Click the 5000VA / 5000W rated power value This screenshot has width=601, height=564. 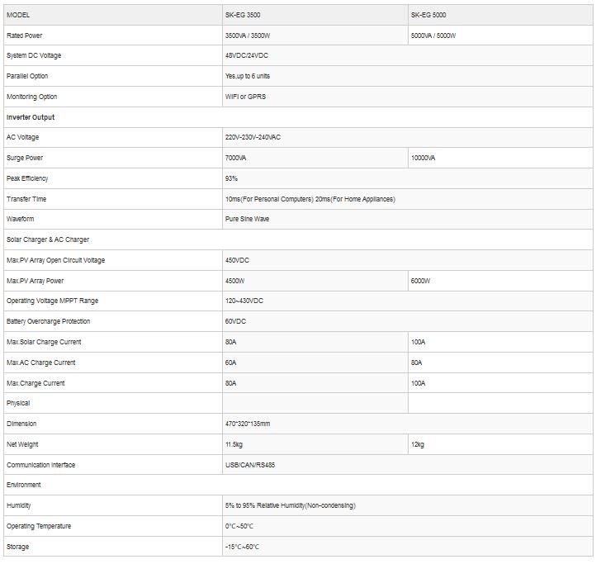point(433,36)
